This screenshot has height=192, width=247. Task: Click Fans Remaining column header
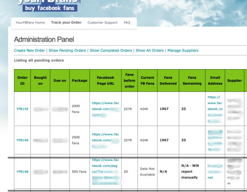point(192,80)
